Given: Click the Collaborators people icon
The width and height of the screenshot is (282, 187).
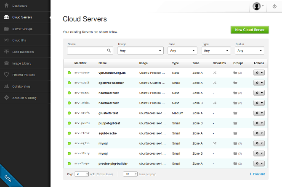Looking at the screenshot, I should [x=6, y=86].
